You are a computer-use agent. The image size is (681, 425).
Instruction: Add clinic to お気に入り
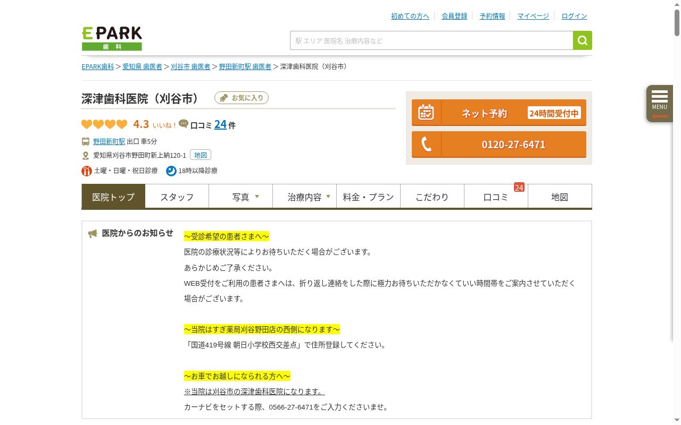click(x=242, y=98)
